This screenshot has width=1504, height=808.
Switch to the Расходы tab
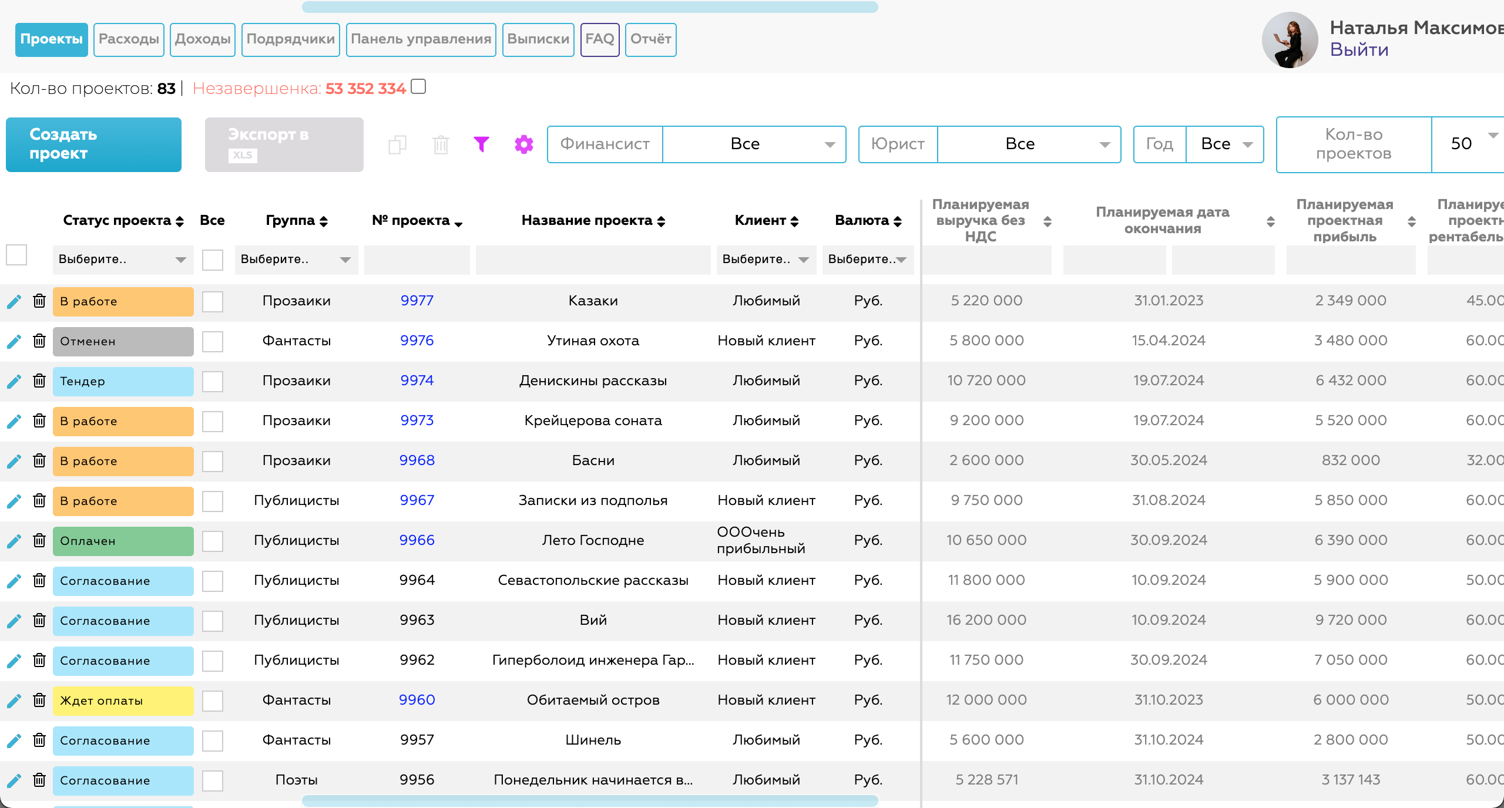[129, 39]
